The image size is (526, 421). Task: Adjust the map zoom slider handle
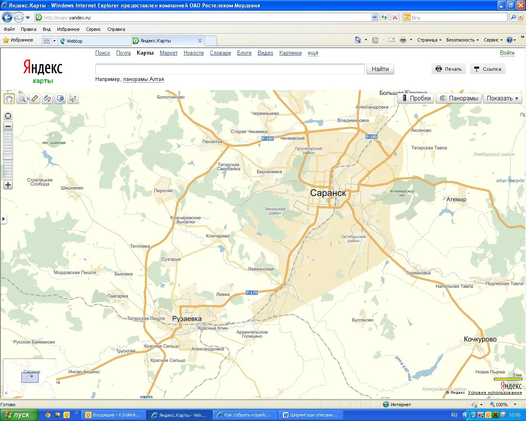tap(8, 158)
